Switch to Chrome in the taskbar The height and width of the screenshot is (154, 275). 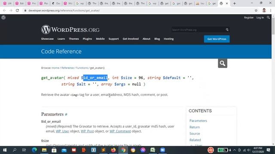coord(123,150)
